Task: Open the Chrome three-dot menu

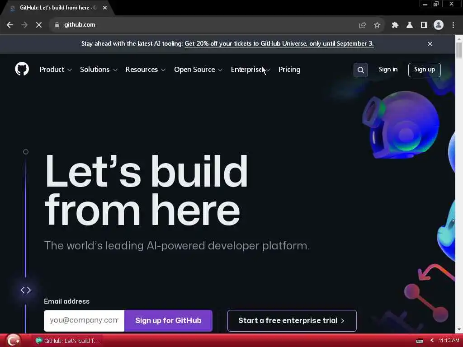Action: point(453,25)
